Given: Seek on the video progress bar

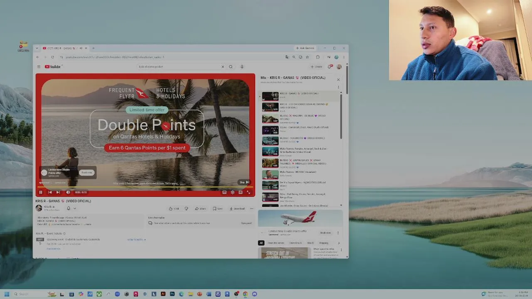Looking at the screenshot, I should point(145,187).
